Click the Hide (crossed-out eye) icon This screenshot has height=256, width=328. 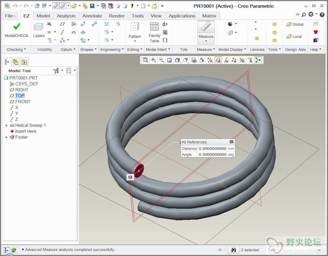pyautogui.click(x=49, y=24)
